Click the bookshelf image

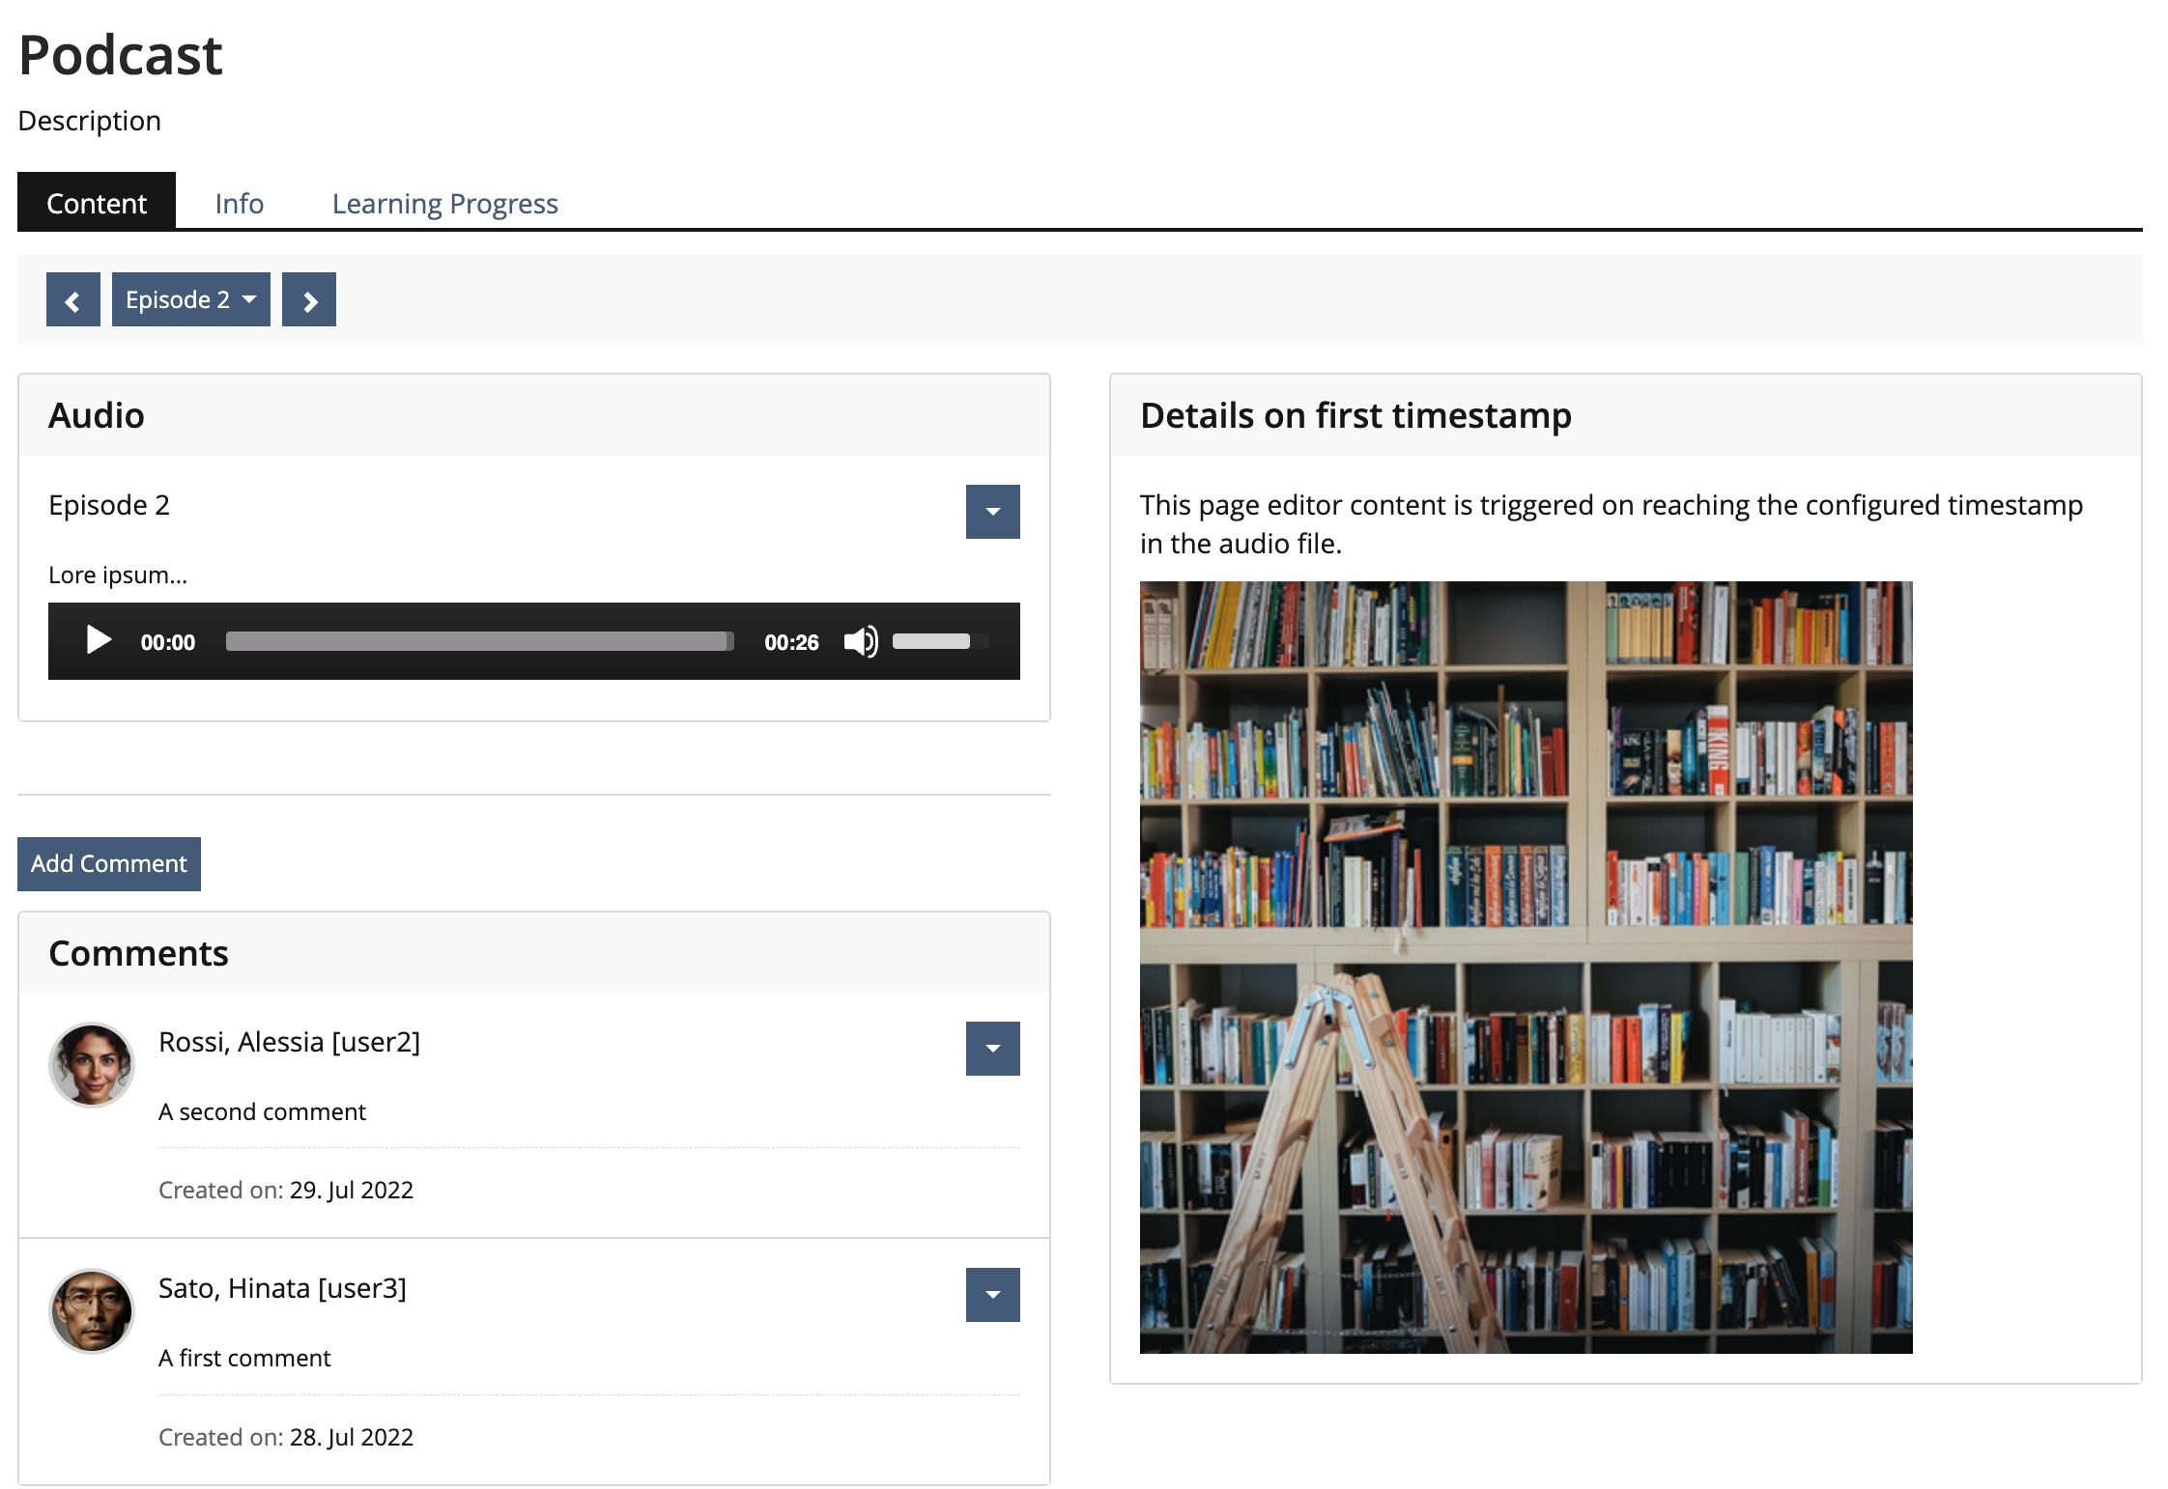1526,967
